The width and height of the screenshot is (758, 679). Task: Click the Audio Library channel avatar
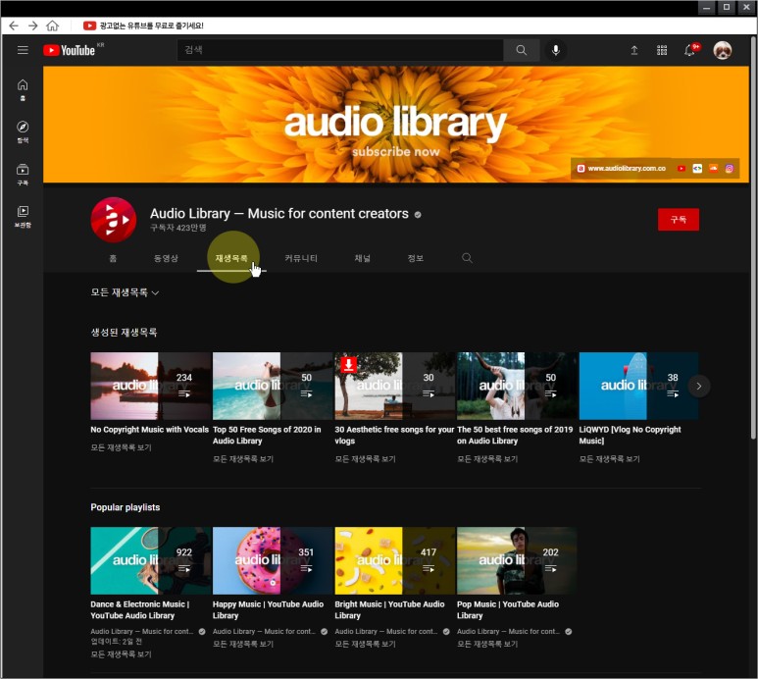[x=114, y=219]
